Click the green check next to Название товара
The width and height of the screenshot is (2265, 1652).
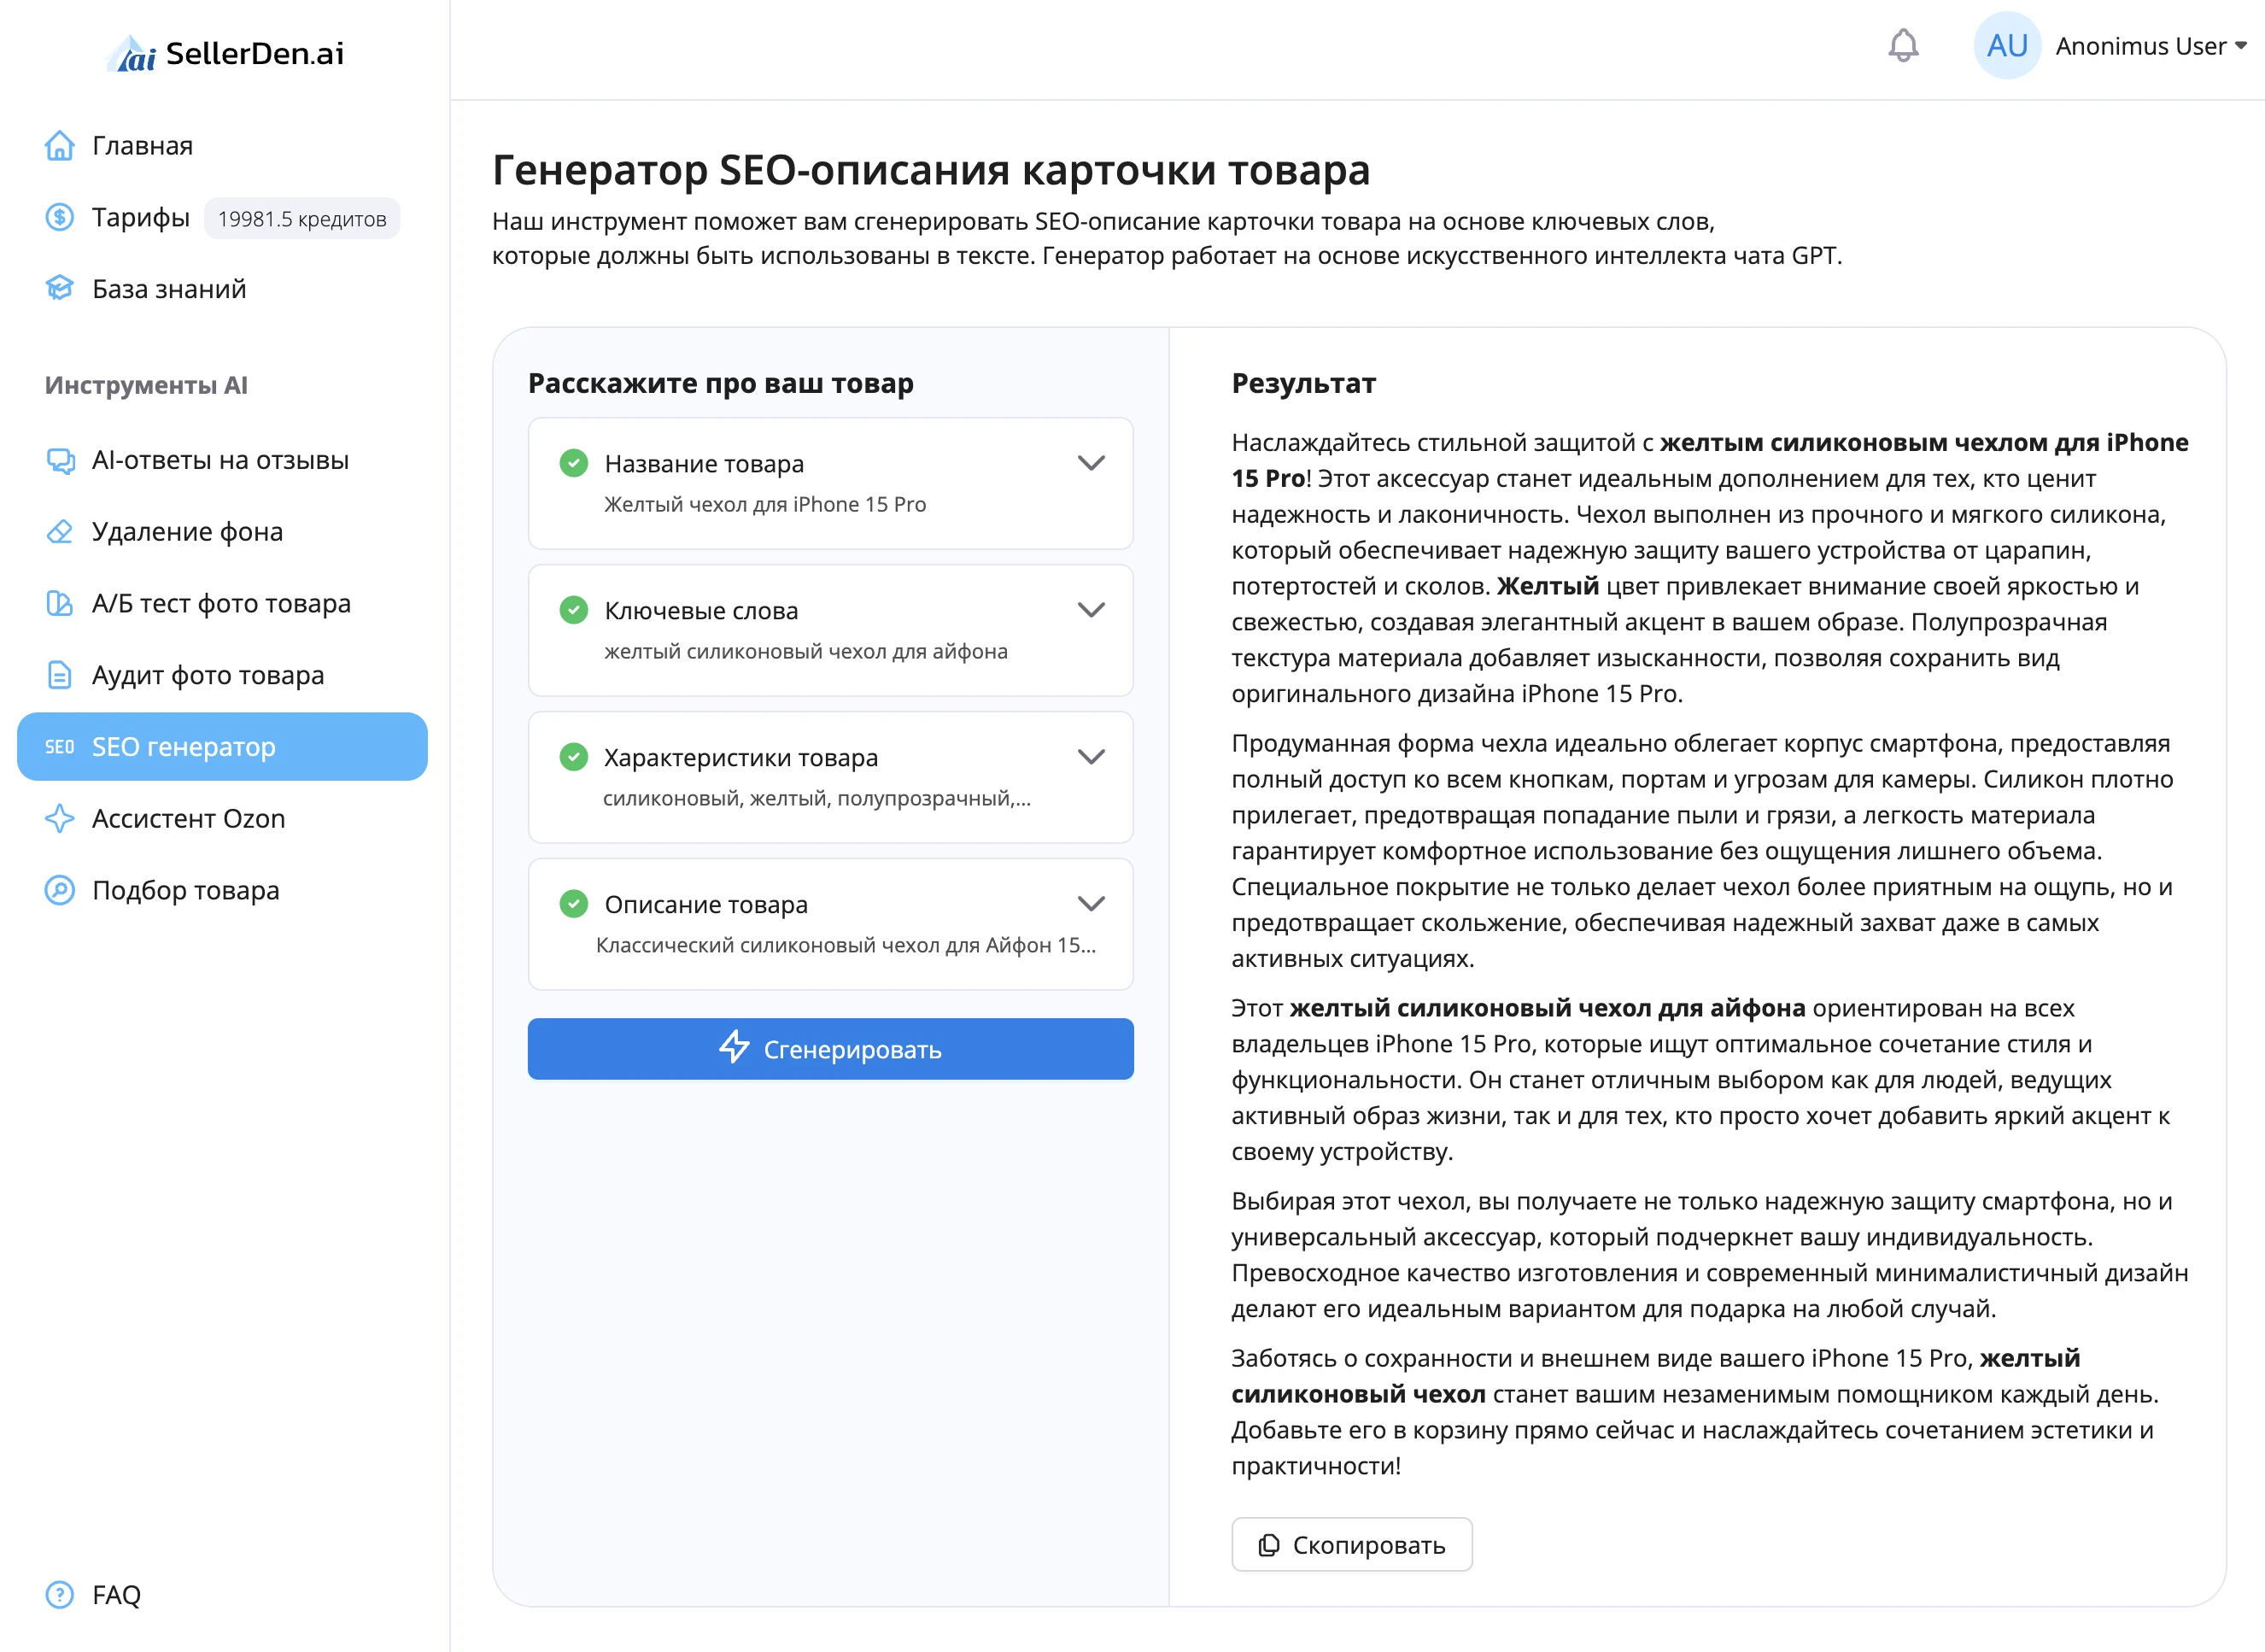point(574,463)
